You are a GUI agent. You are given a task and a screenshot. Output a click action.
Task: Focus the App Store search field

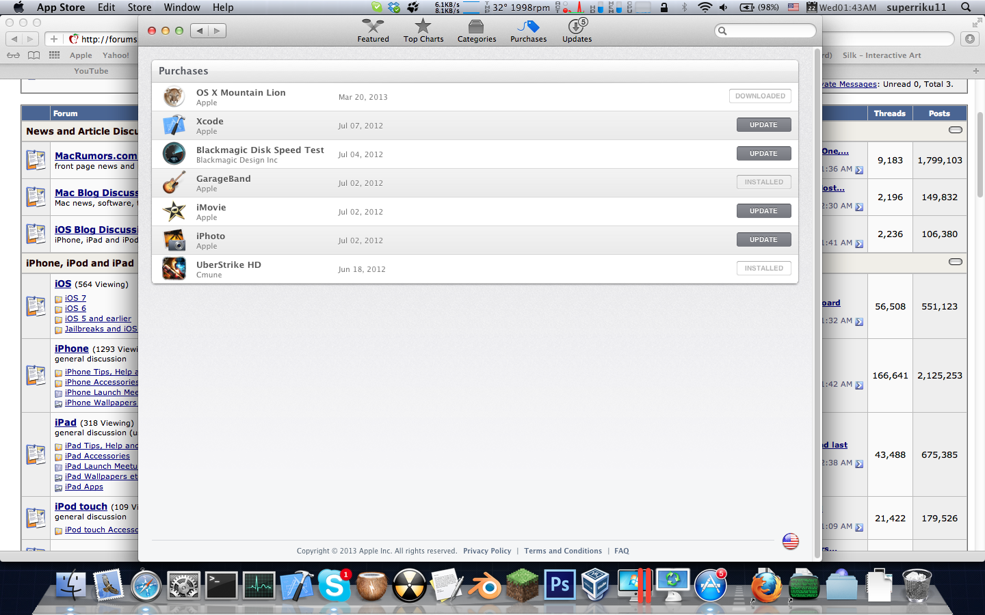coord(765,31)
